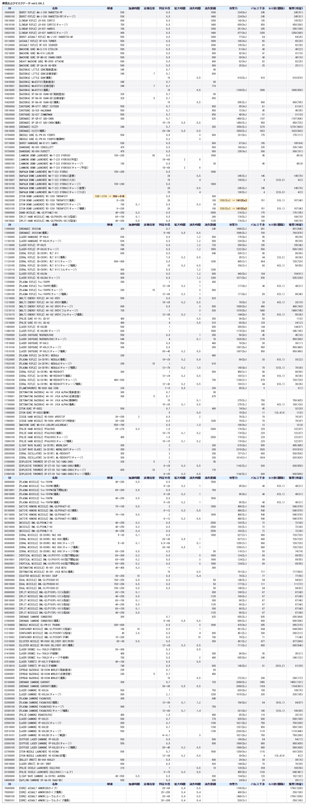Select the WR-0555 ATTACHE heavy machine gun row
Screen dimensions: 310x805
pos(154,61)
